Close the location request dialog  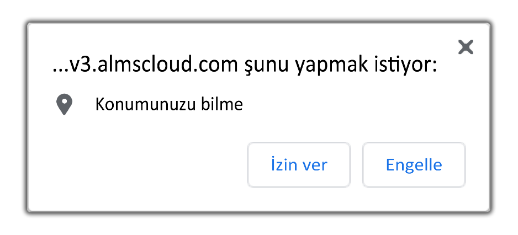[466, 47]
